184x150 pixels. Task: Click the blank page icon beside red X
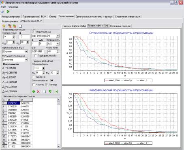[x=44, y=91]
